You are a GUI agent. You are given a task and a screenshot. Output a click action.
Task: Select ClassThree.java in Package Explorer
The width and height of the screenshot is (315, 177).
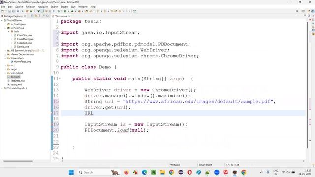(25, 39)
